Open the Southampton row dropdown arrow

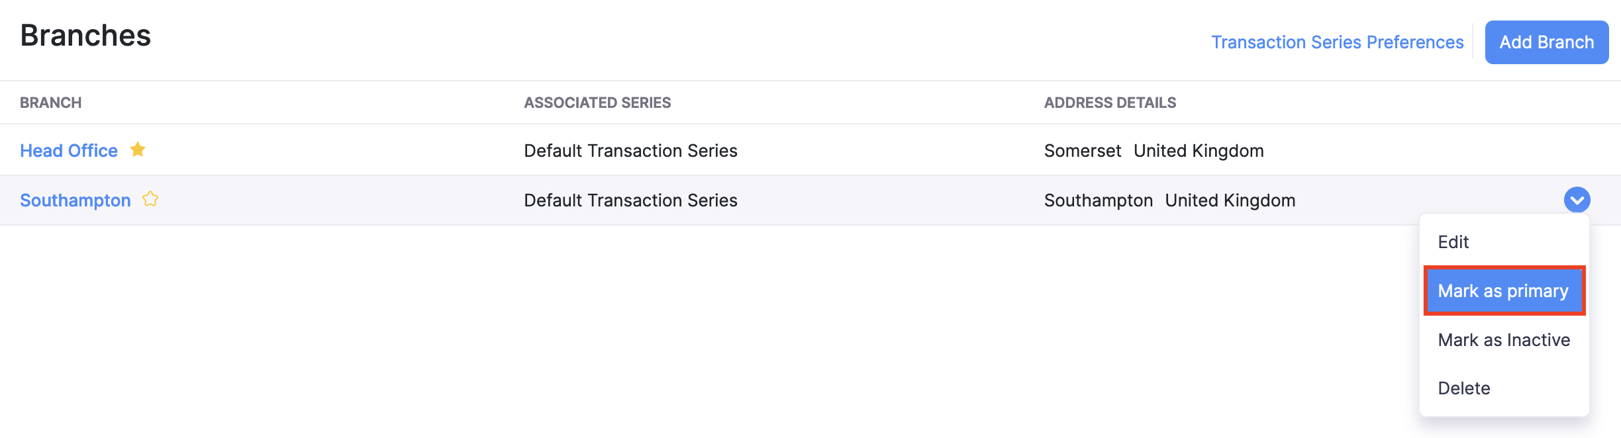[1577, 200]
